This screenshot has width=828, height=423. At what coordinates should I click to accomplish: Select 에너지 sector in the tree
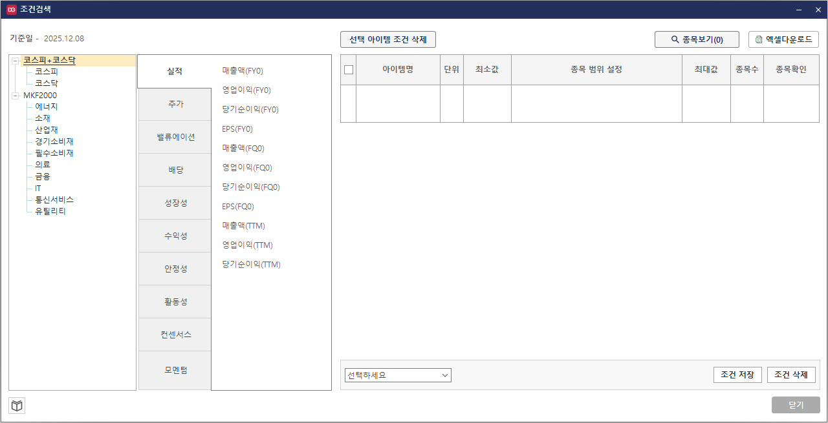click(x=46, y=107)
